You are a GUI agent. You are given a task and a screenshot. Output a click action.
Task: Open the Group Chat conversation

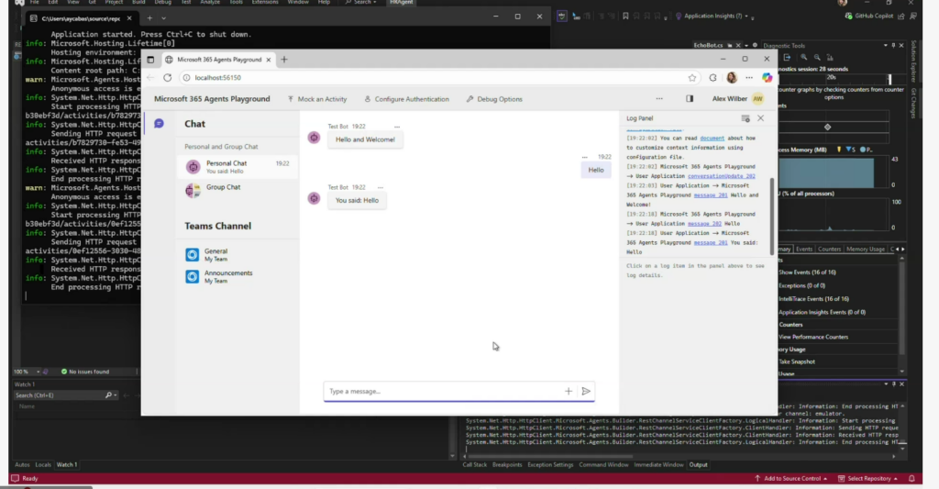238,190
